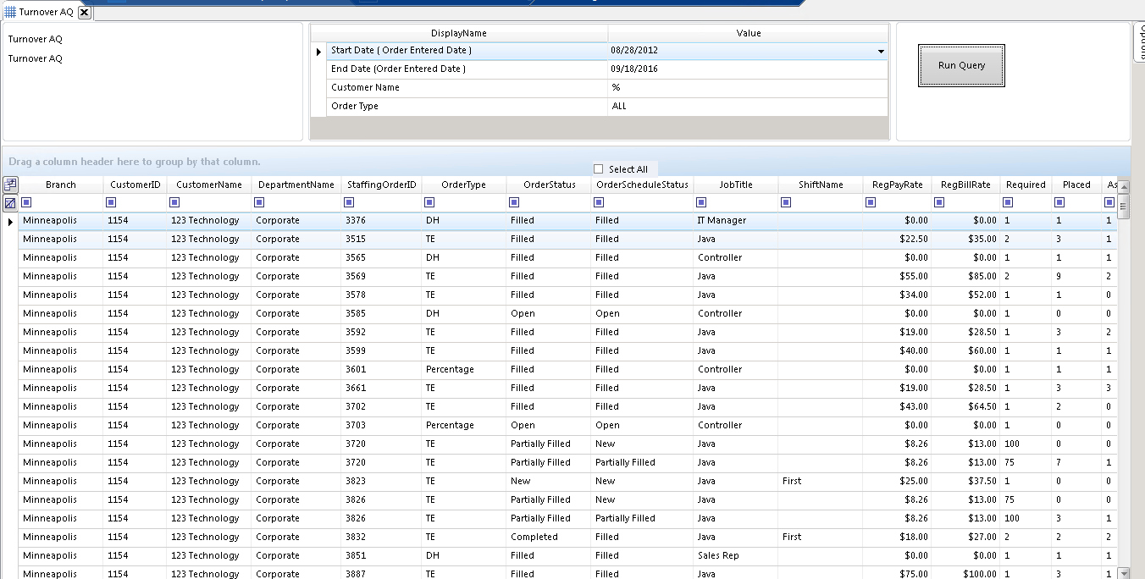Image resolution: width=1145 pixels, height=579 pixels.
Task: Open the Placed column filter operator icon
Action: pos(1059,202)
